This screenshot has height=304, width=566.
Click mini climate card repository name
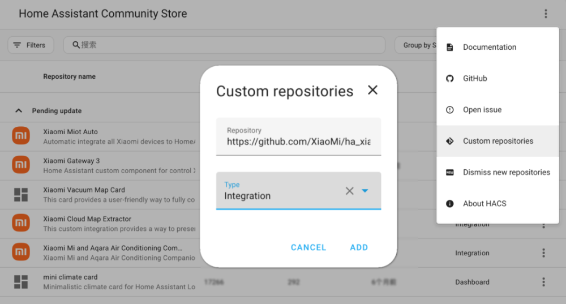pyautogui.click(x=70, y=277)
